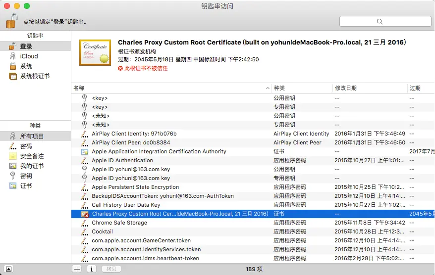Click the large certificate thumbnail image
This screenshot has height=275, width=435.
[95, 52]
